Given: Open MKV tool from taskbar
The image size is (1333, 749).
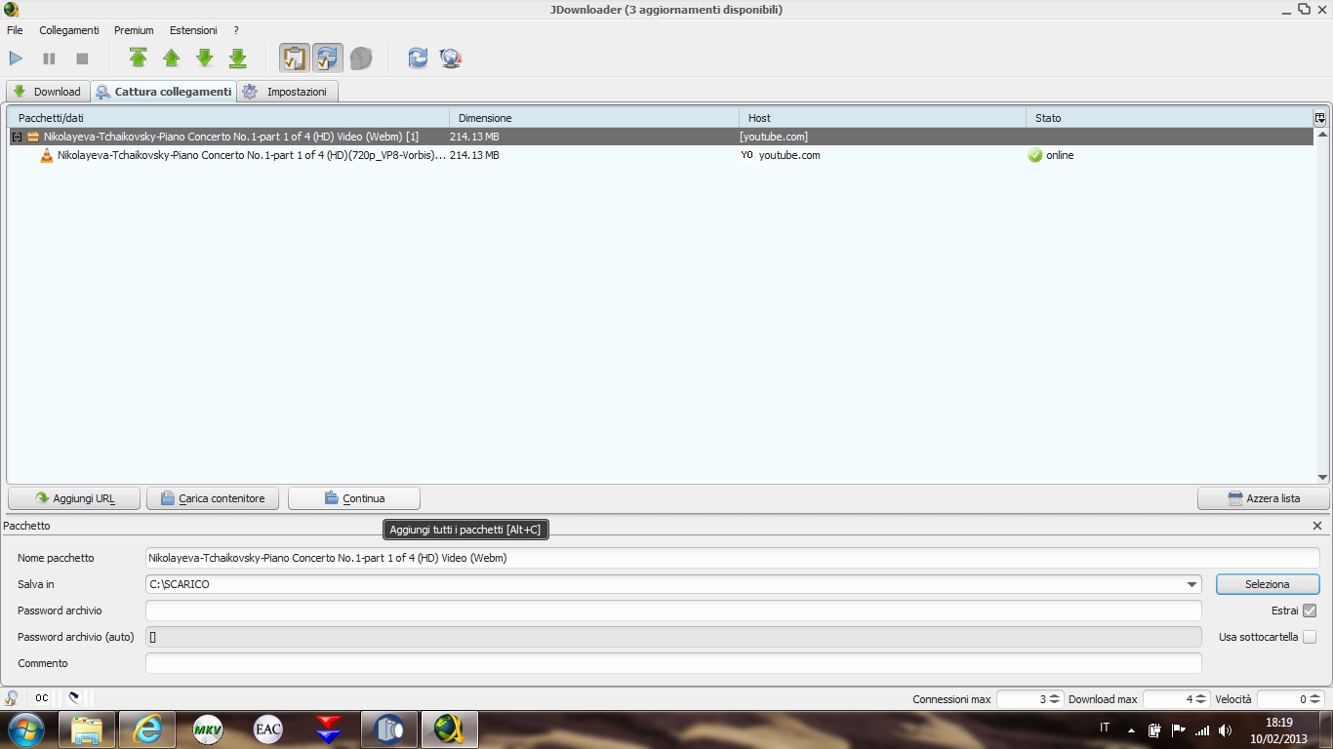Looking at the screenshot, I should (x=208, y=729).
